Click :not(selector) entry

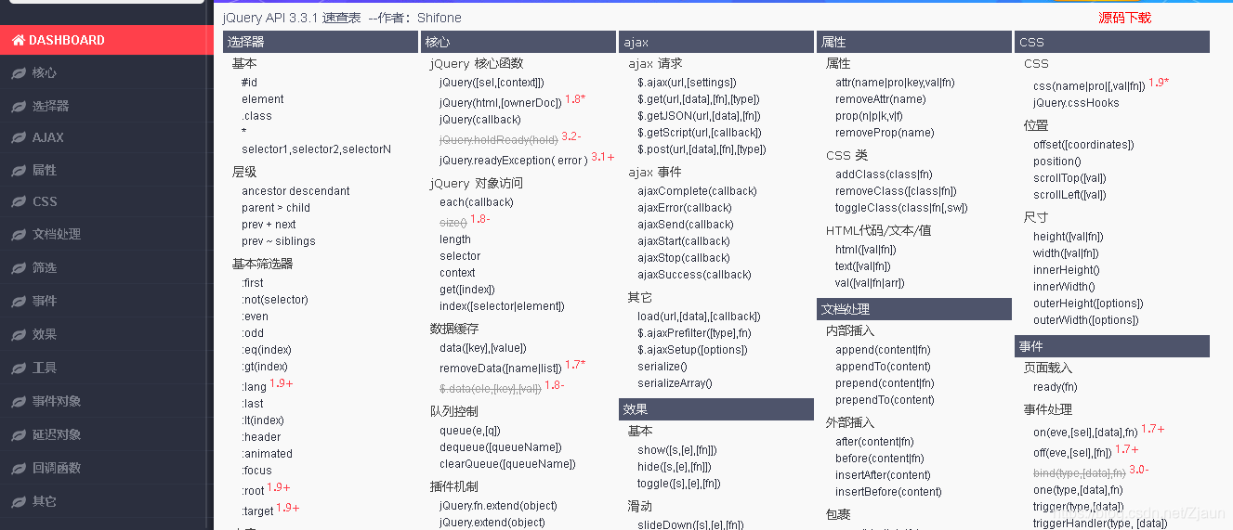tap(274, 300)
